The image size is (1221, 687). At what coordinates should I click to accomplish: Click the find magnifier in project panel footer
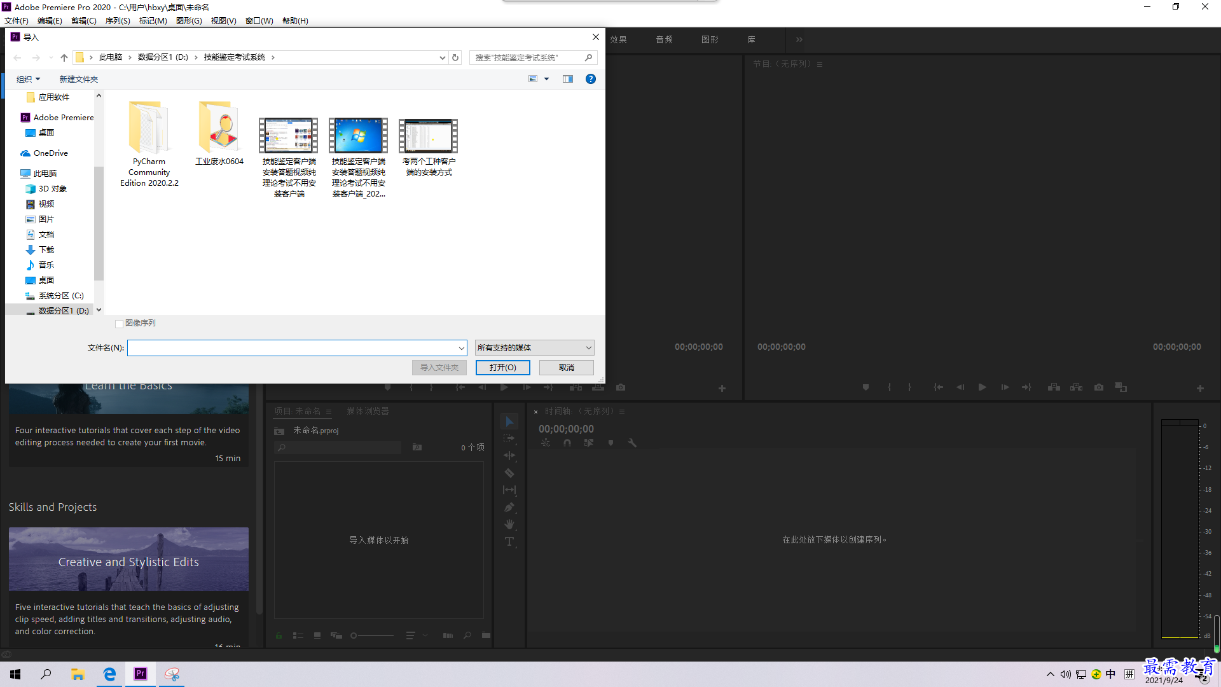tap(467, 635)
